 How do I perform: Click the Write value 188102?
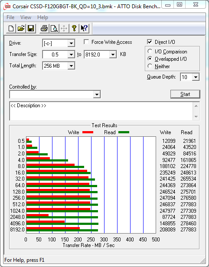click(x=167, y=166)
